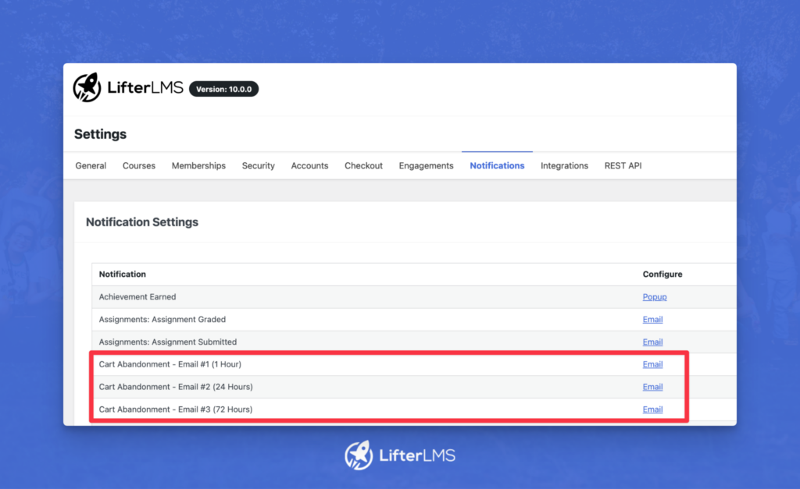Click the 'Notification Settings' heading
The height and width of the screenshot is (489, 800).
click(x=142, y=222)
